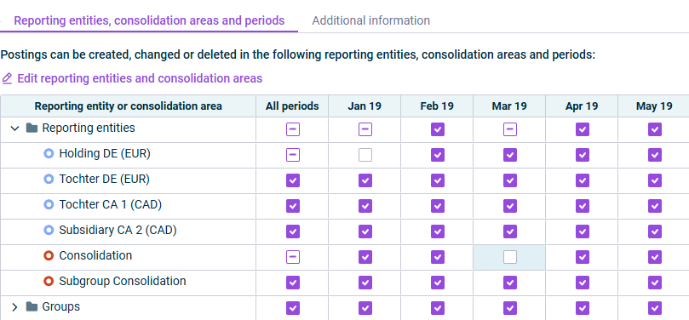Click the Reporting entities folder icon

point(32,129)
